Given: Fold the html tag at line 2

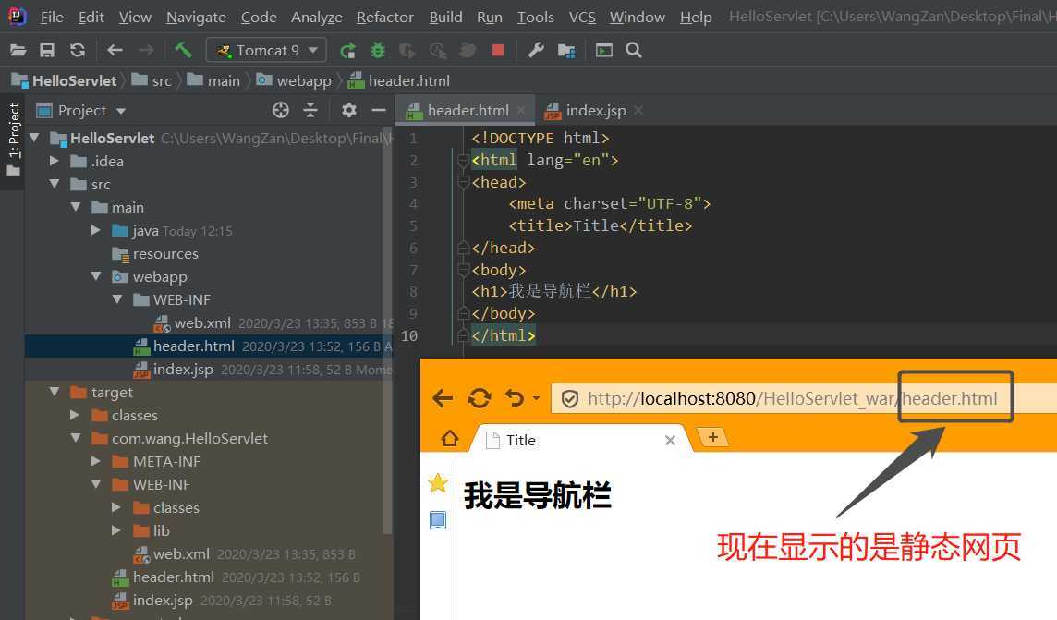Looking at the screenshot, I should tap(463, 161).
